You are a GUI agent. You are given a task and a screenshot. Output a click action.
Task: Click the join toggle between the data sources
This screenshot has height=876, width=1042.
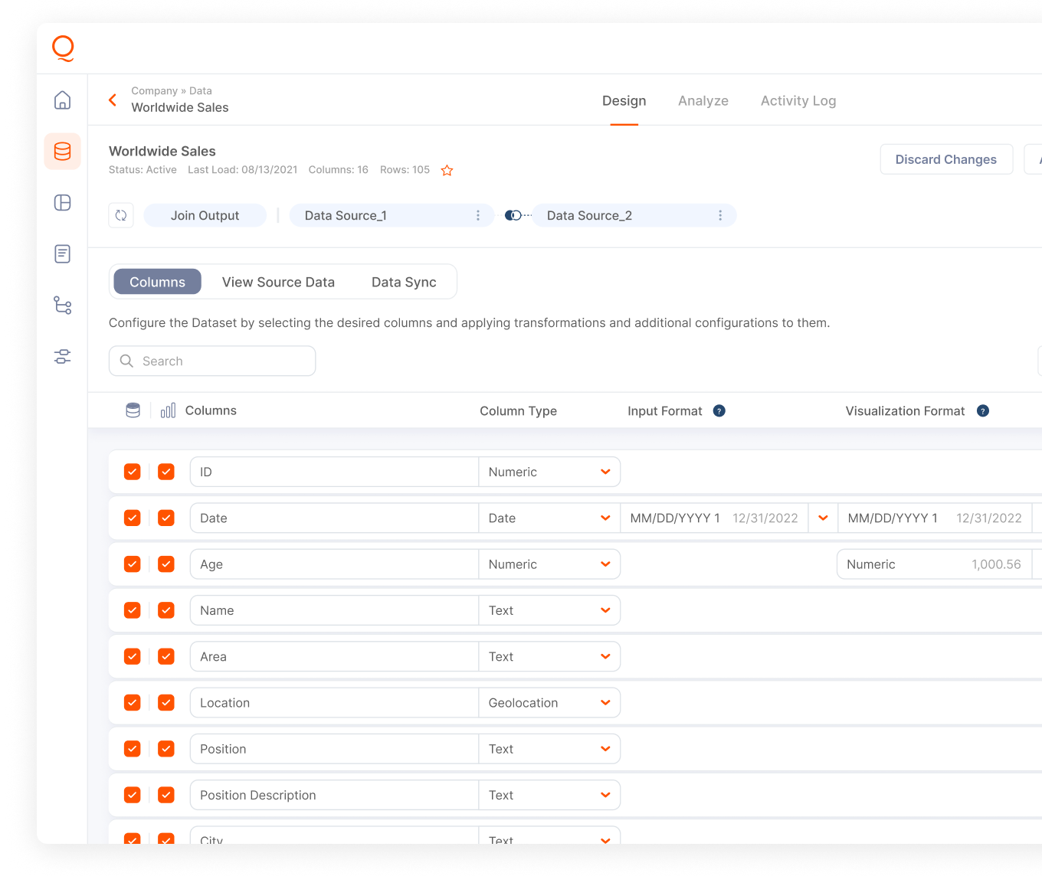(513, 215)
